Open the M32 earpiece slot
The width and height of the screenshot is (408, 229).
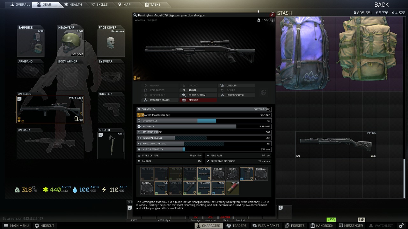31,43
